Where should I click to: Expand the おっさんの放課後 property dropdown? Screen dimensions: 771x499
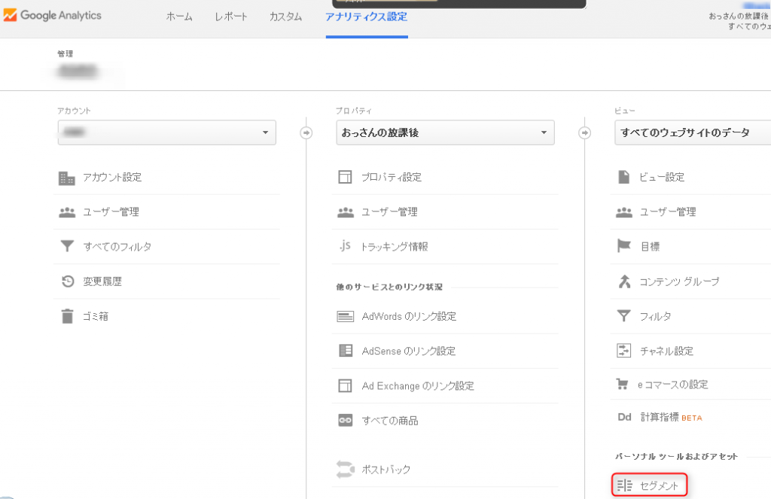point(445,132)
